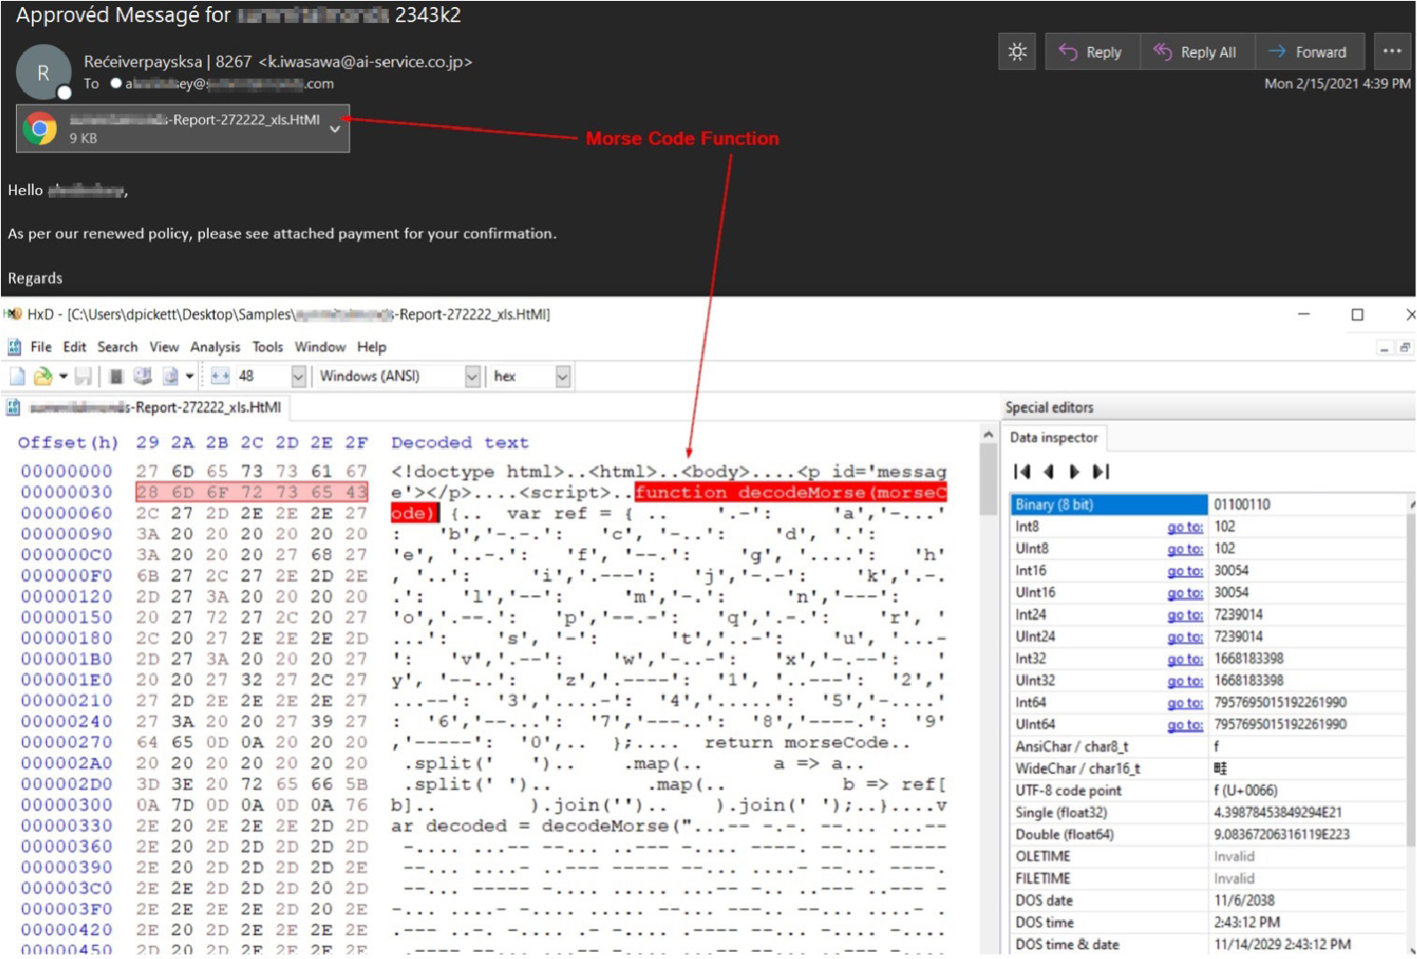1417x959 pixels.
Task: Select the OLETIME row
Action: (x=1209, y=856)
